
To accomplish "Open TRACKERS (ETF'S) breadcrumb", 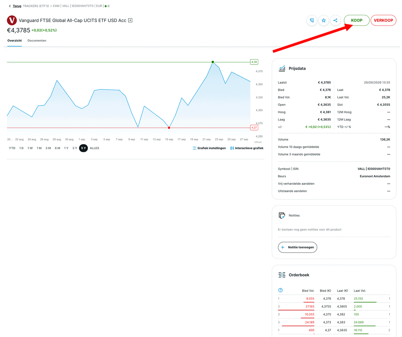I will coord(36,6).
